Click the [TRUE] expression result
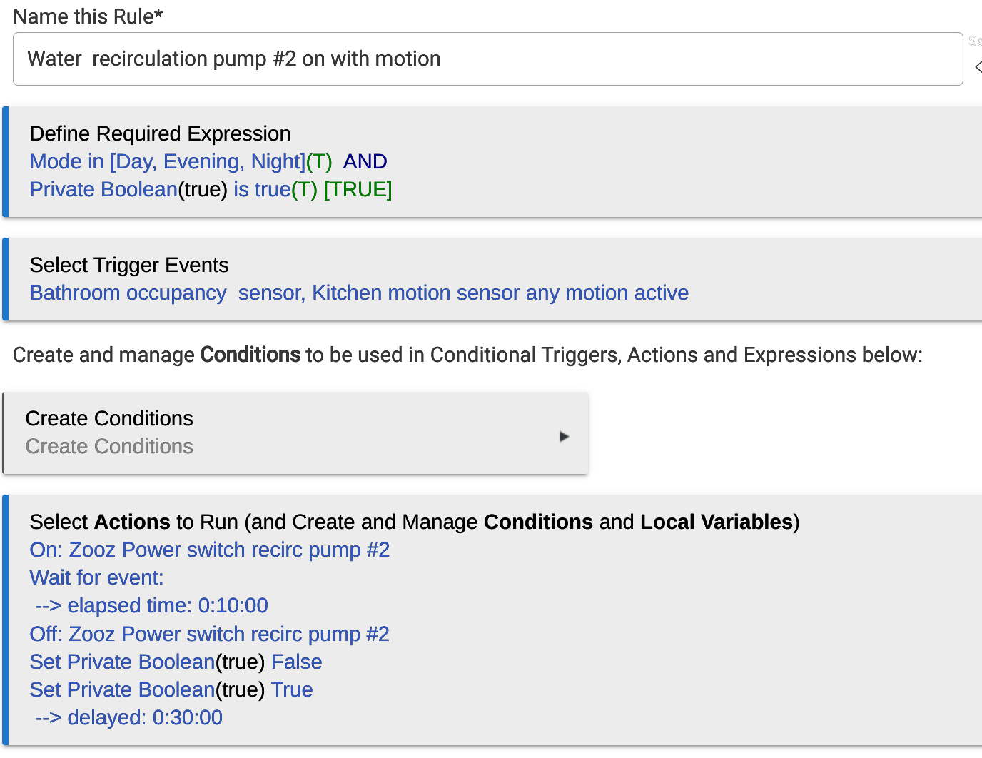982x758 pixels. pyautogui.click(x=358, y=189)
